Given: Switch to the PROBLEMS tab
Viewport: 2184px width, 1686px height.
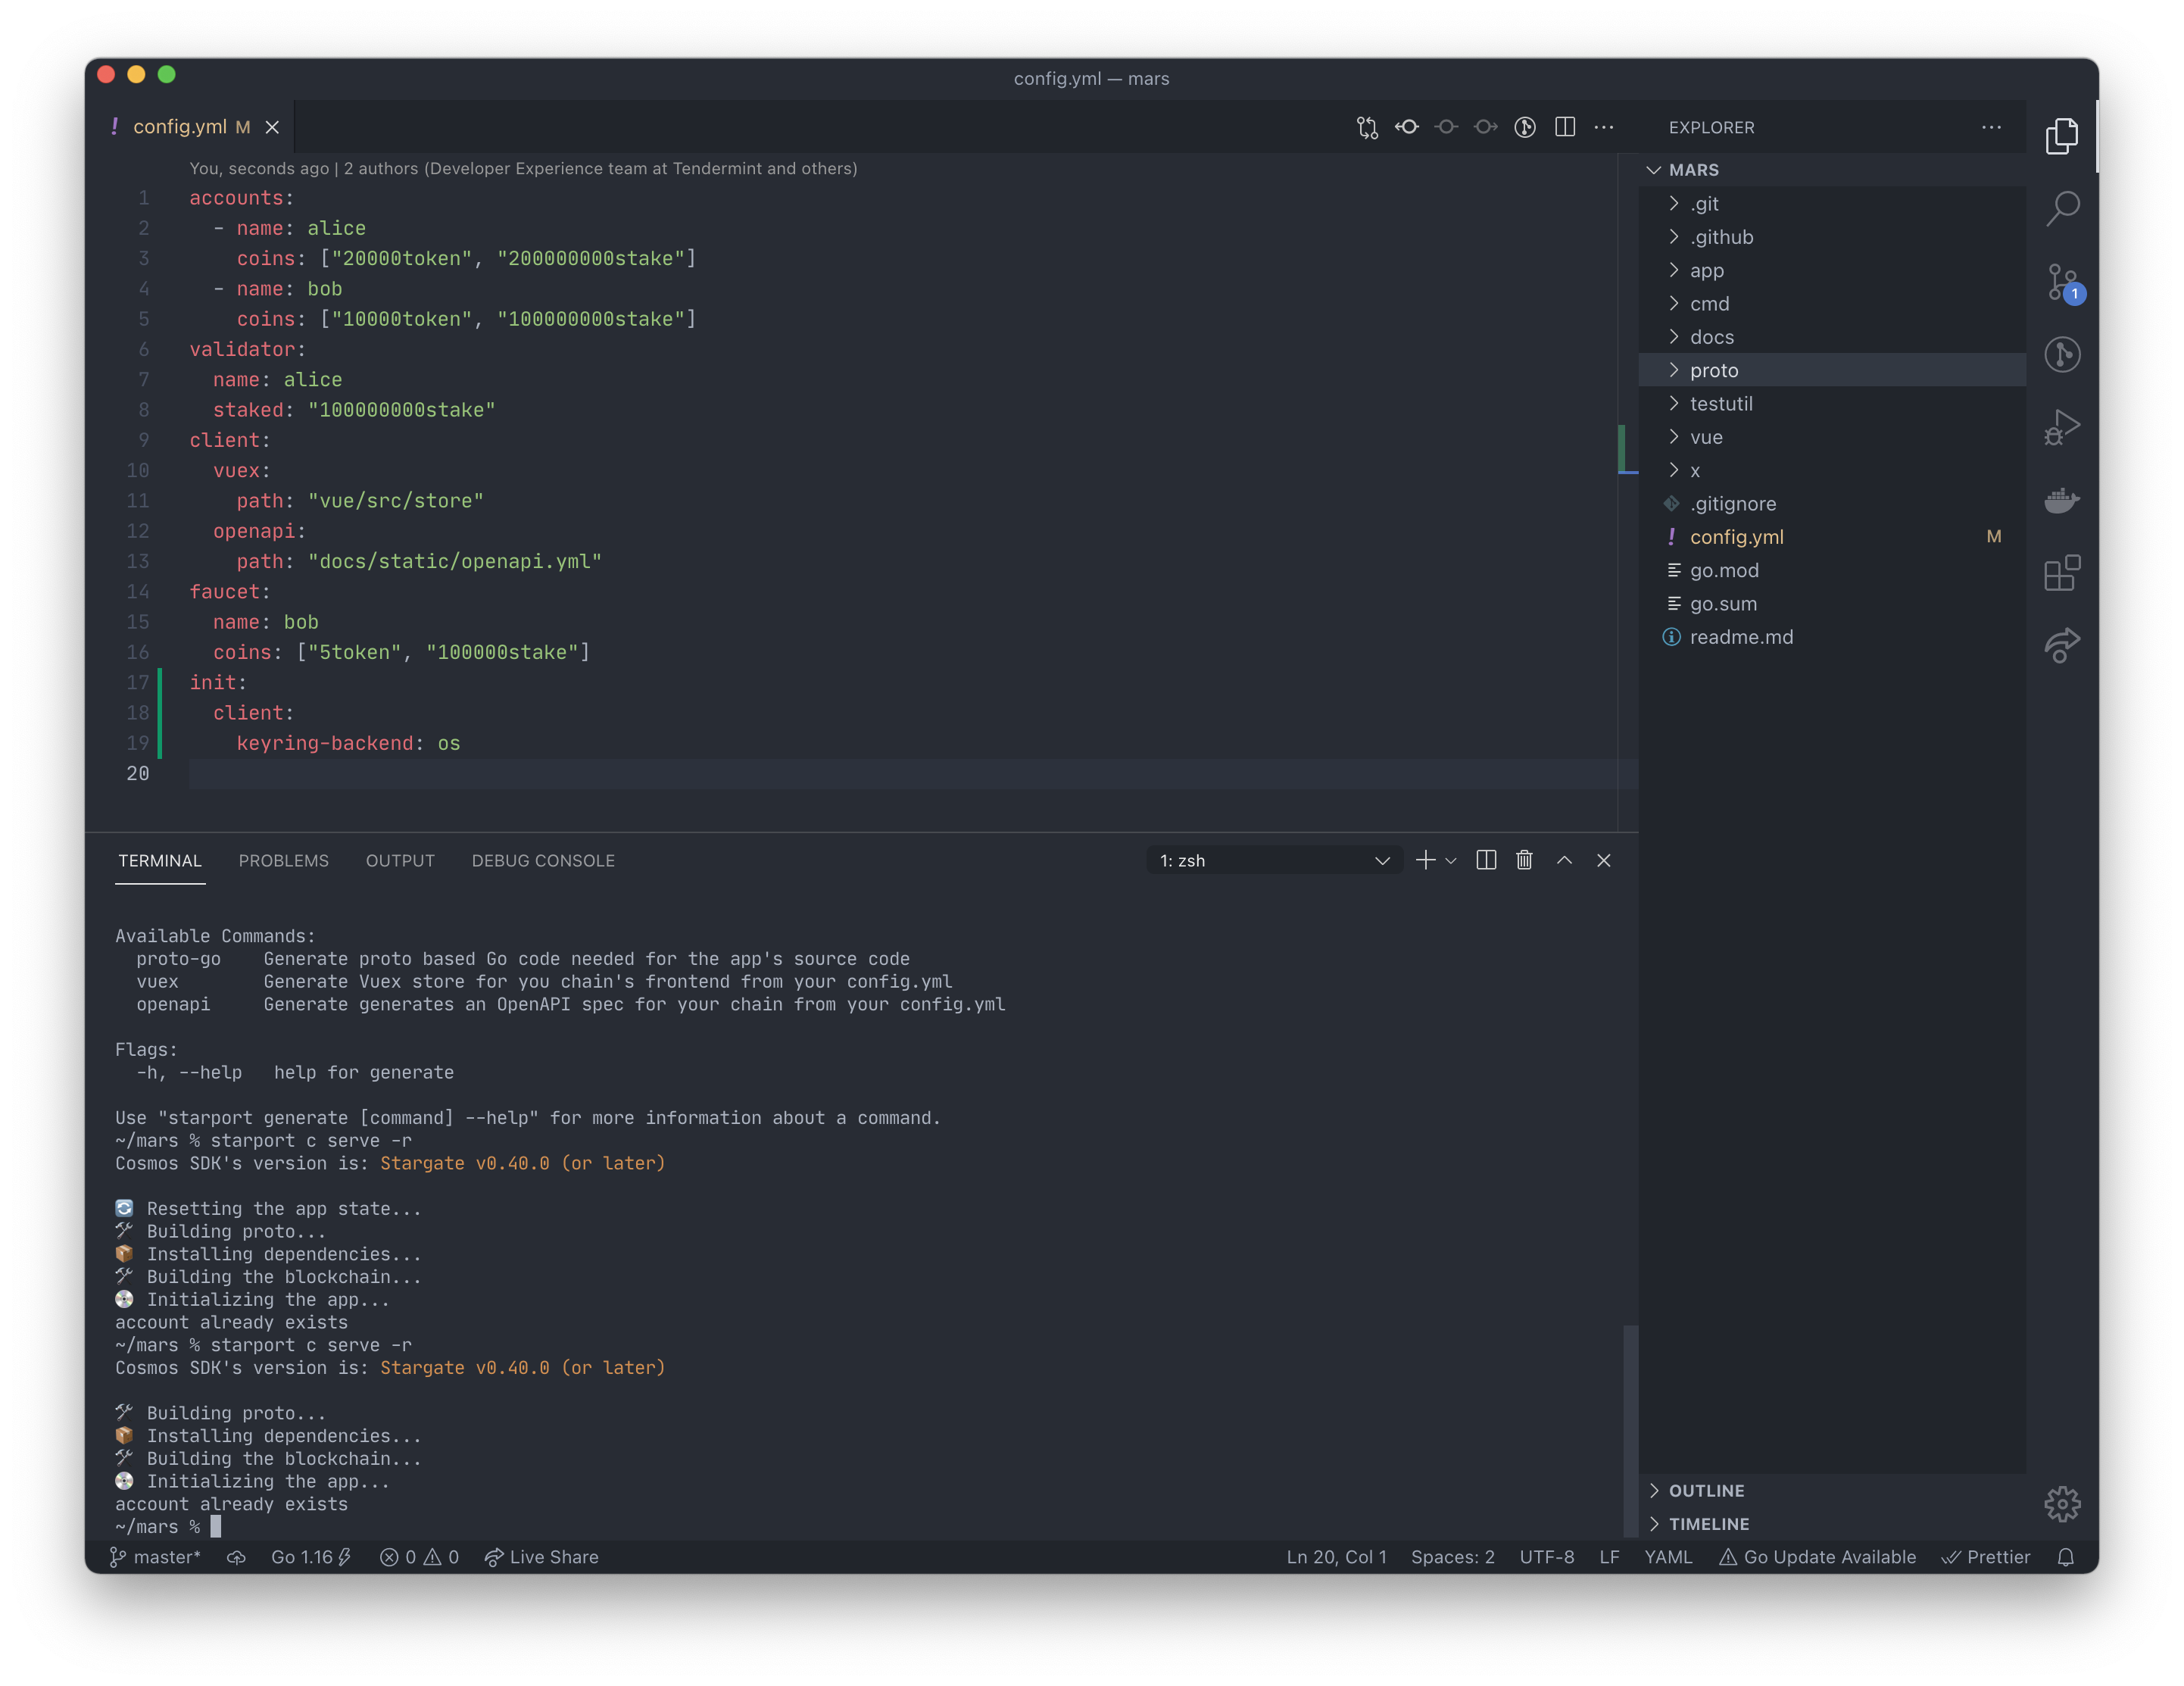Looking at the screenshot, I should point(283,861).
